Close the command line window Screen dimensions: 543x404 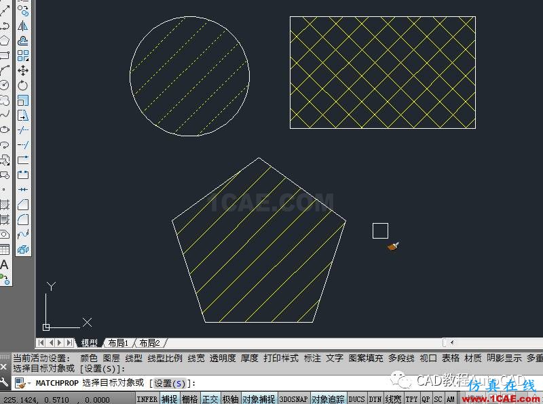[x=4, y=366]
